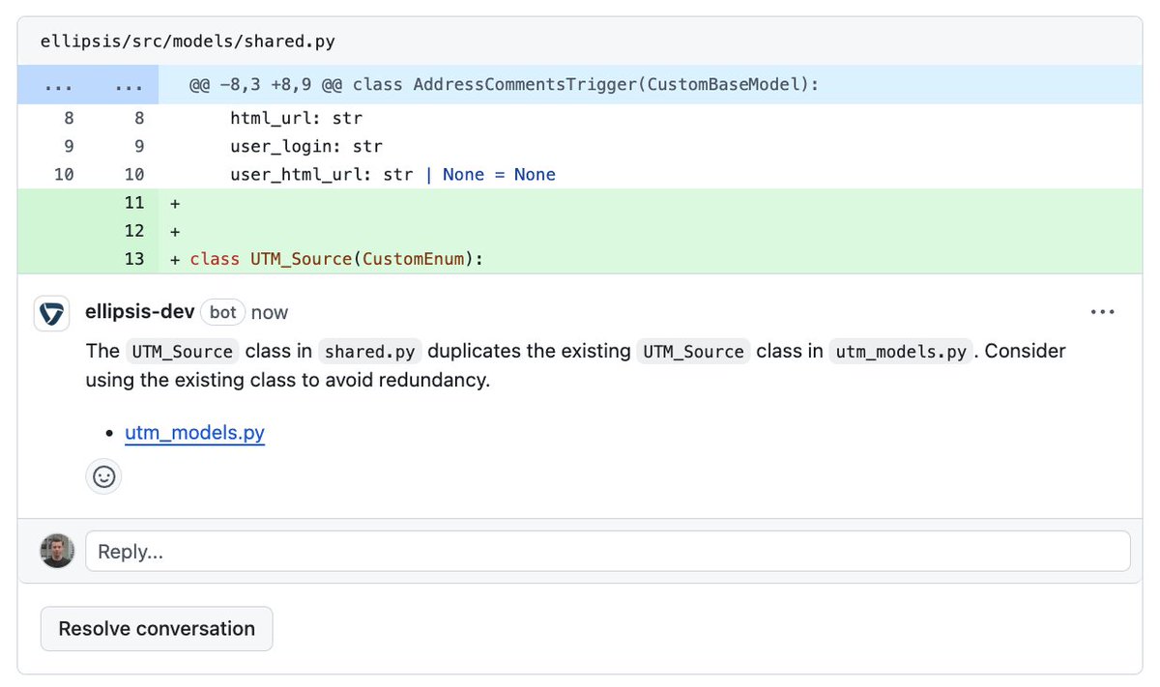1160x687 pixels.
Task: Click the shared.py file path header
Action: pos(188,41)
